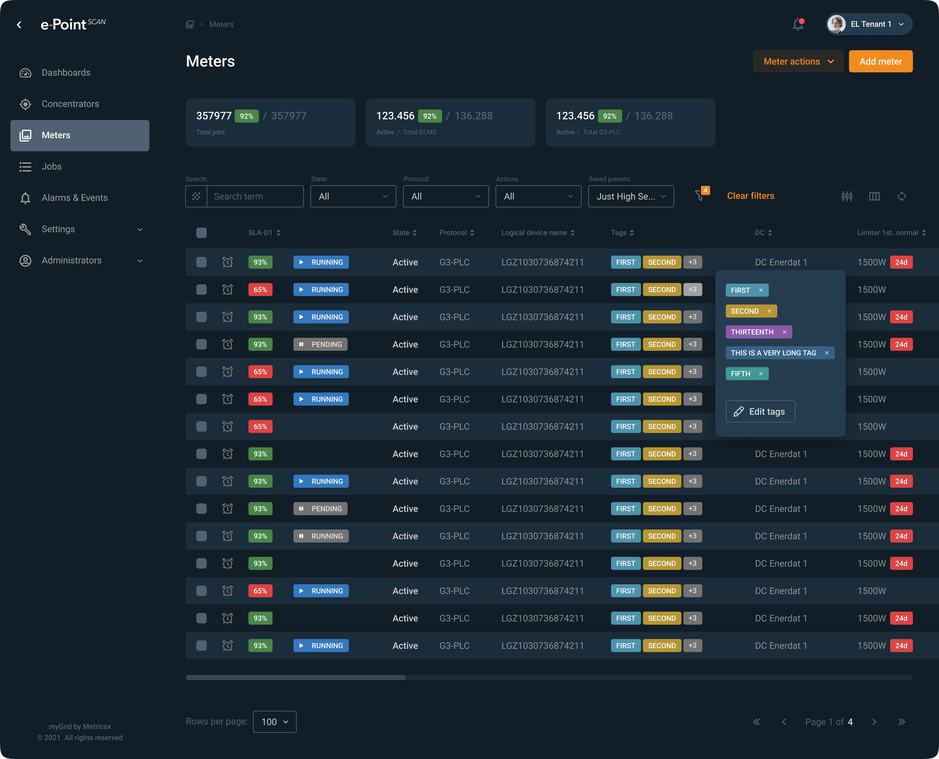The height and width of the screenshot is (759, 939).
Task: Click the filter funnel icon with badge
Action: (x=700, y=195)
